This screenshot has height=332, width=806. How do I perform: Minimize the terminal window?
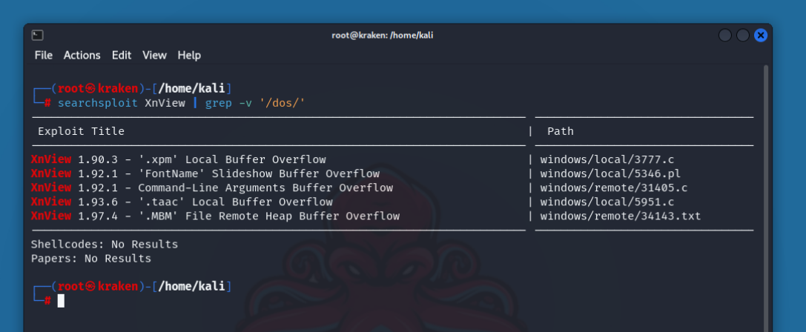point(724,35)
